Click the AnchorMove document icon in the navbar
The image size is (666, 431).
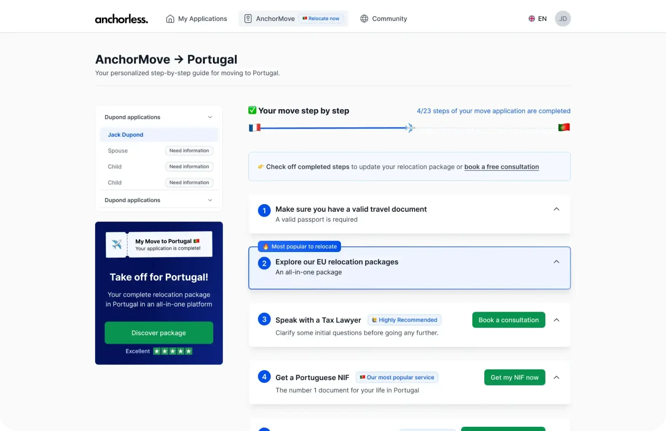(248, 19)
